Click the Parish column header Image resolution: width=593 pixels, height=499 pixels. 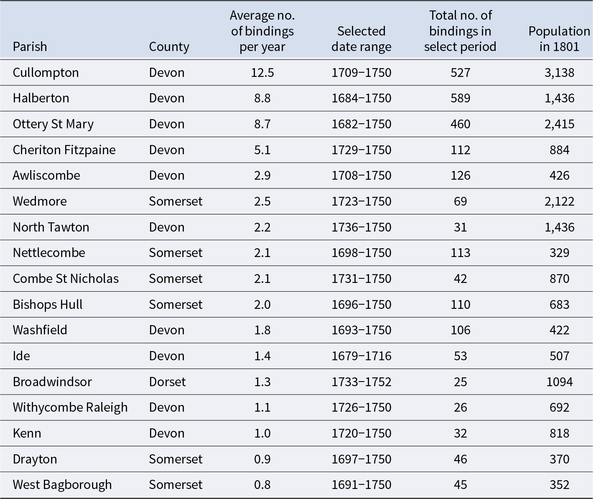click(x=30, y=46)
